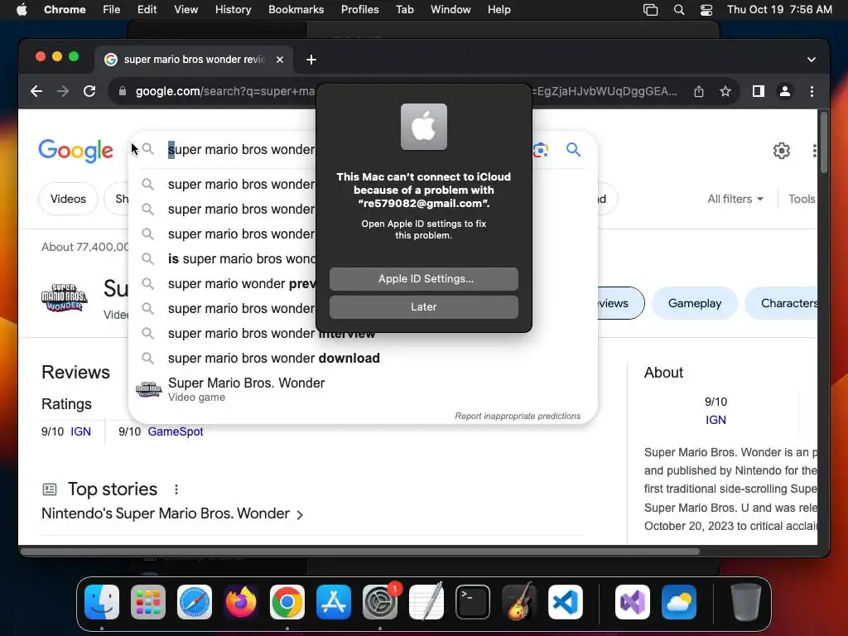Reload the Google search page
Viewport: 848px width, 636px height.
(89, 91)
